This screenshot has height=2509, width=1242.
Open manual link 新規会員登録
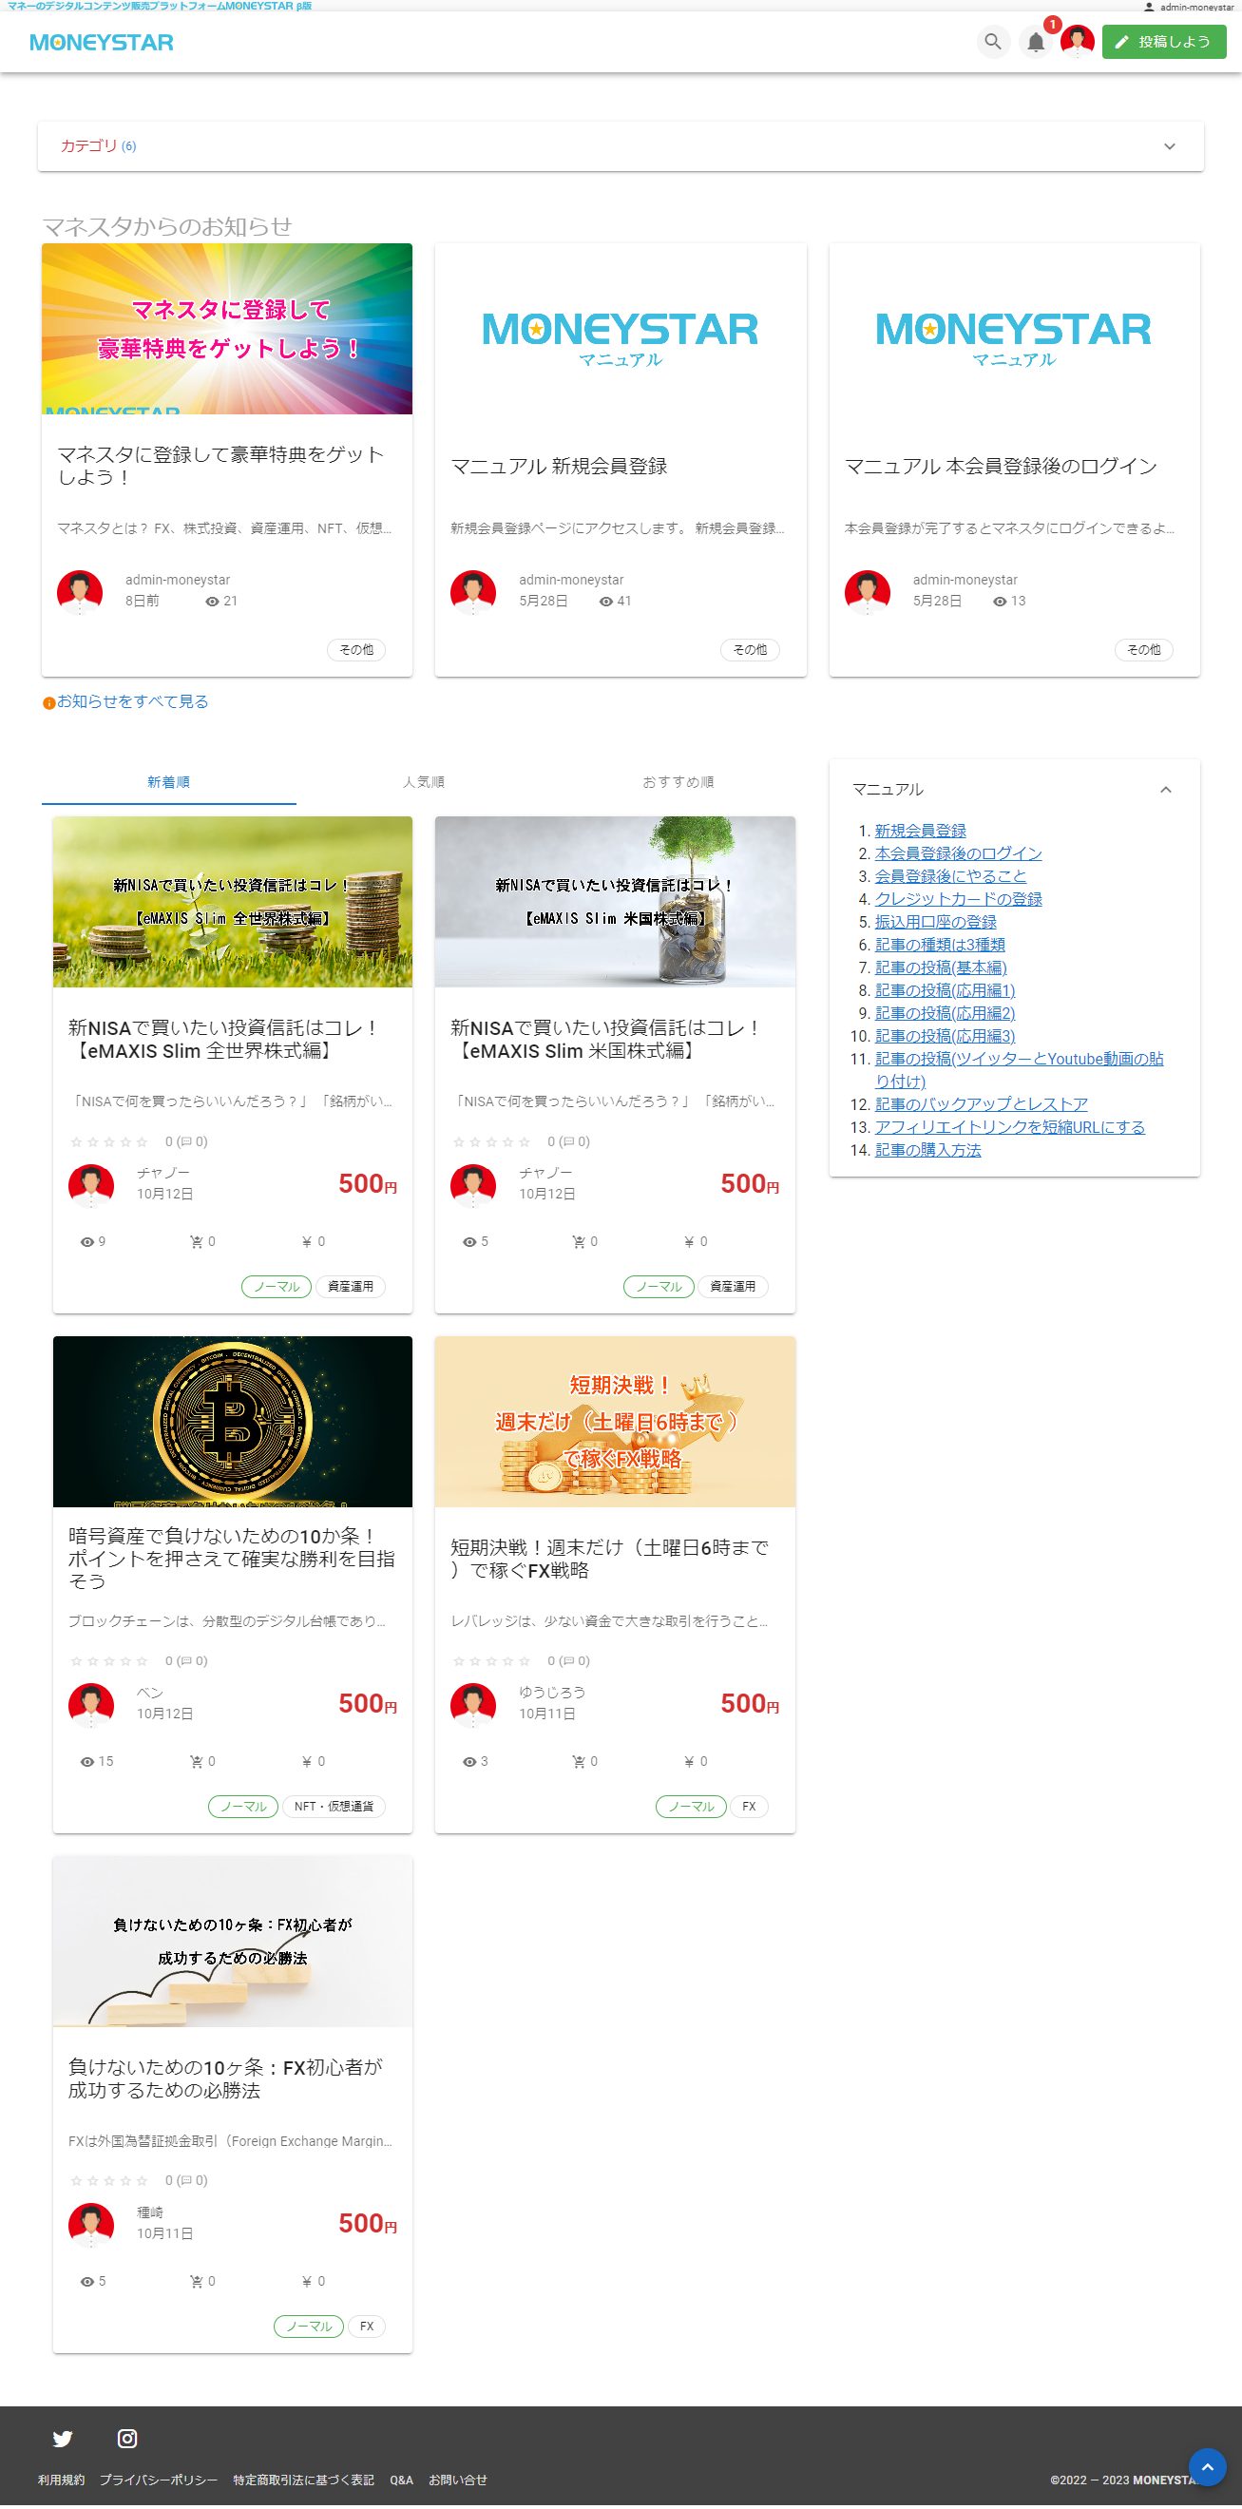pos(921,831)
